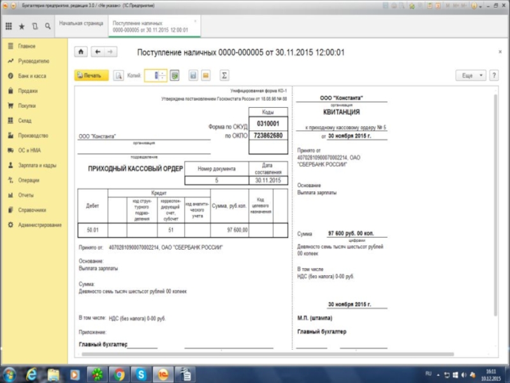Viewport: 510px width, 383px height.
Task: Open the History icon in top panel
Action: point(34,27)
